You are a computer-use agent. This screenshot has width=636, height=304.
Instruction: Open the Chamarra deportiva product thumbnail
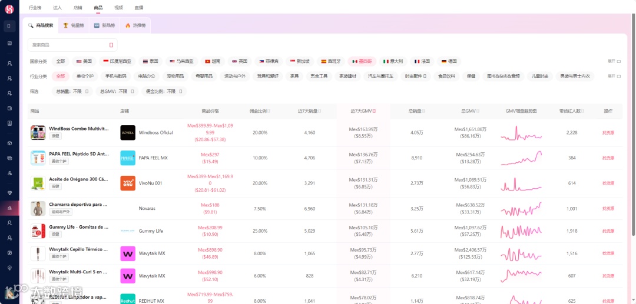[x=38, y=209]
